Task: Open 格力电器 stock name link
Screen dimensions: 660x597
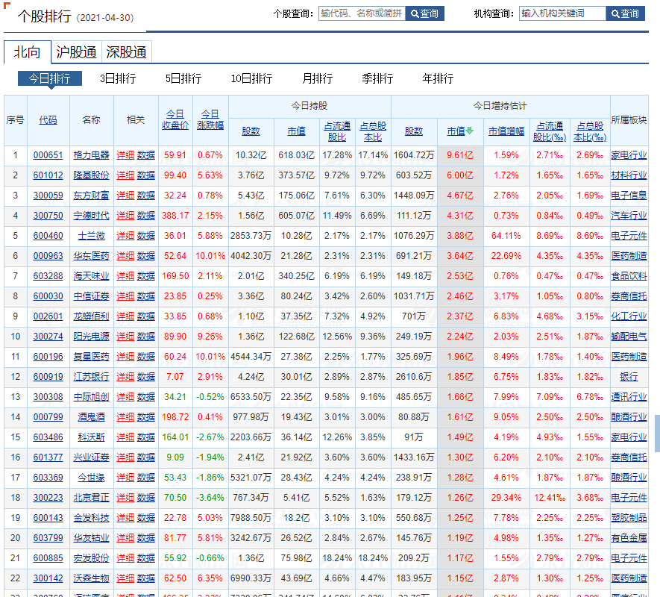Action: point(91,155)
